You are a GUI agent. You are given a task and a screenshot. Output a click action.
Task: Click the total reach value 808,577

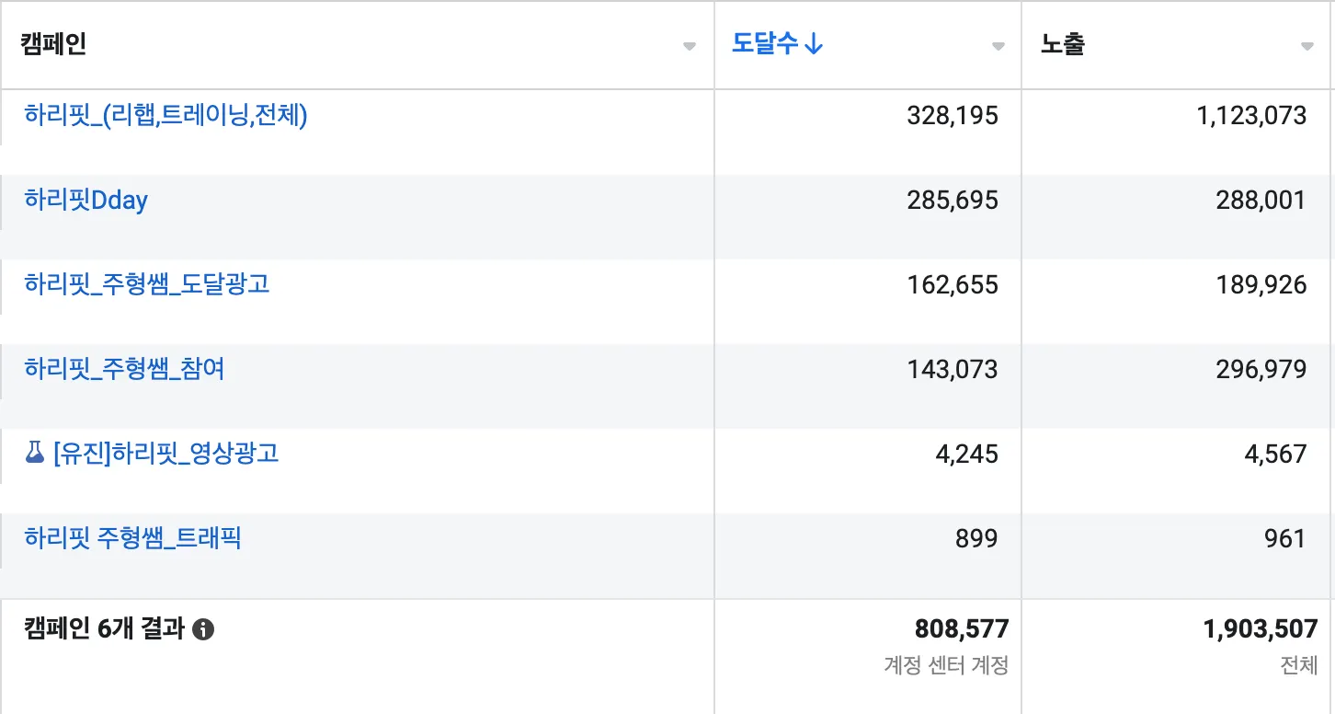coord(961,629)
